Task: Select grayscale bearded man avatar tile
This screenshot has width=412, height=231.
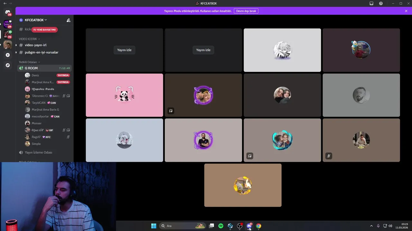Action: [x=361, y=95]
